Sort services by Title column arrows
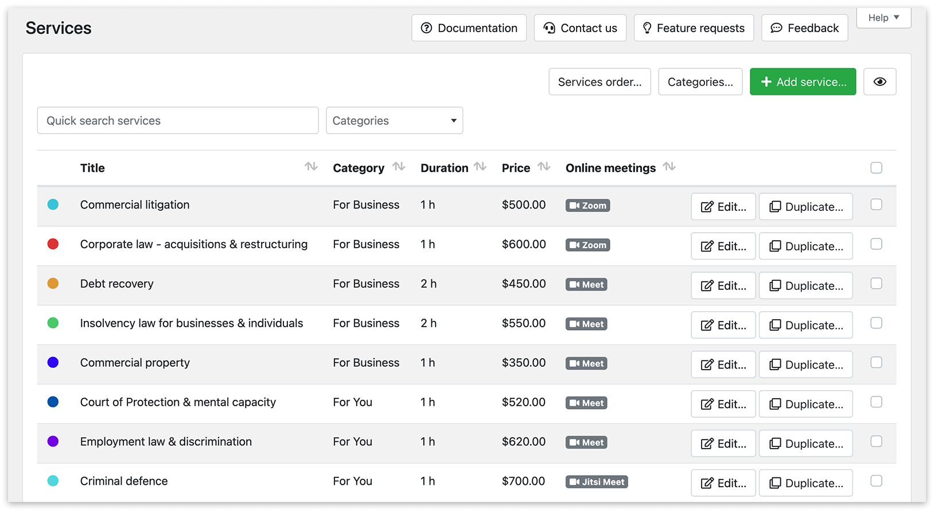934x510 pixels. [311, 167]
